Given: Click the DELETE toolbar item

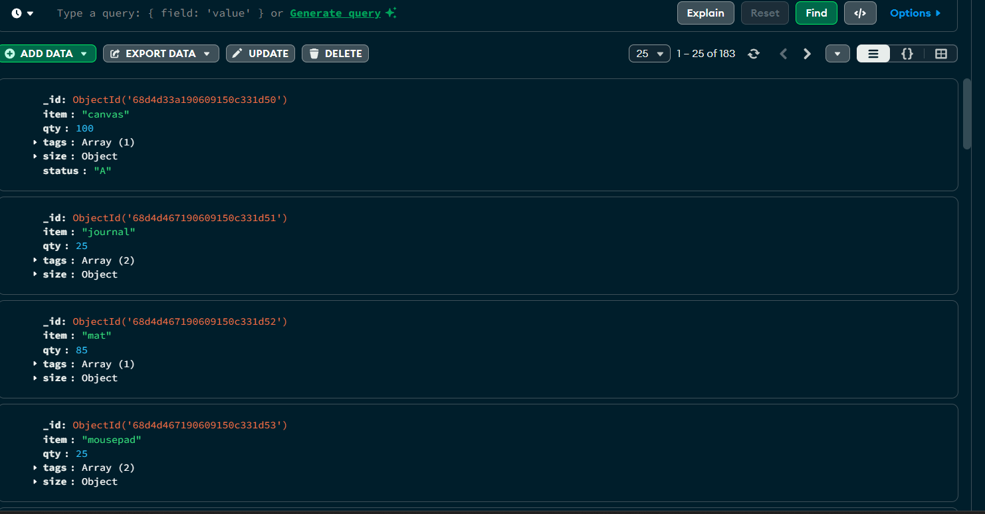Looking at the screenshot, I should (335, 53).
